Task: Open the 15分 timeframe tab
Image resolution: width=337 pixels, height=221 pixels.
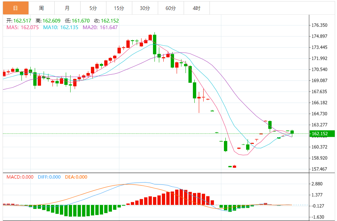Action: pyautogui.click(x=119, y=8)
